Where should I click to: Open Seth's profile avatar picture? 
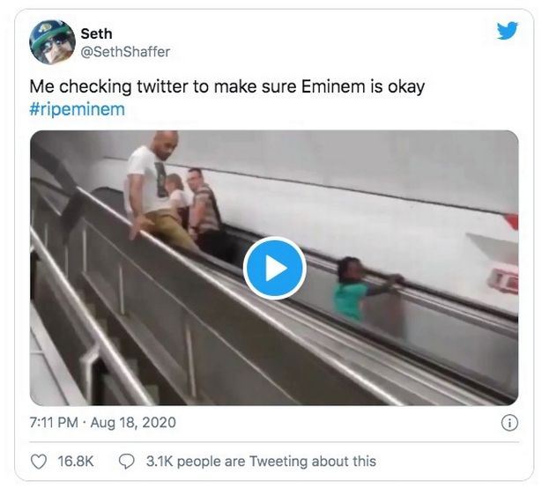coord(53,42)
